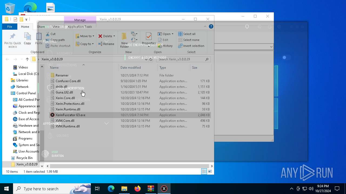Click the Copy icon in Clipboard group
This screenshot has height=194, width=346.
27,37
